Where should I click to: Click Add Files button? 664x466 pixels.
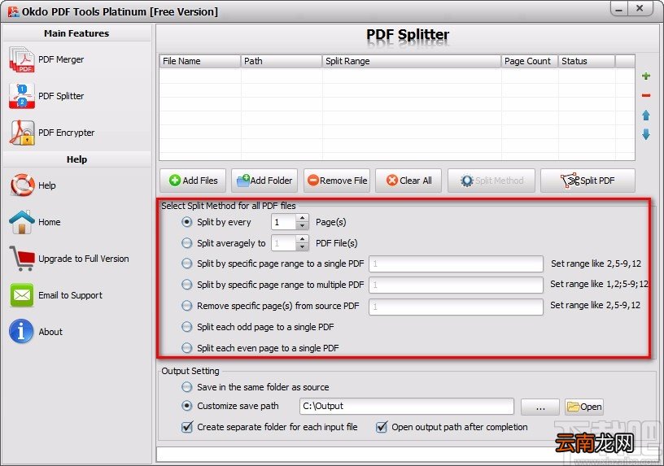pos(193,181)
